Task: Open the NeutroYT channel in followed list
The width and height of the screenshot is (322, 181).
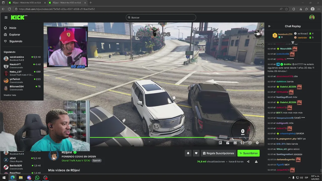Action: pyautogui.click(x=22, y=66)
